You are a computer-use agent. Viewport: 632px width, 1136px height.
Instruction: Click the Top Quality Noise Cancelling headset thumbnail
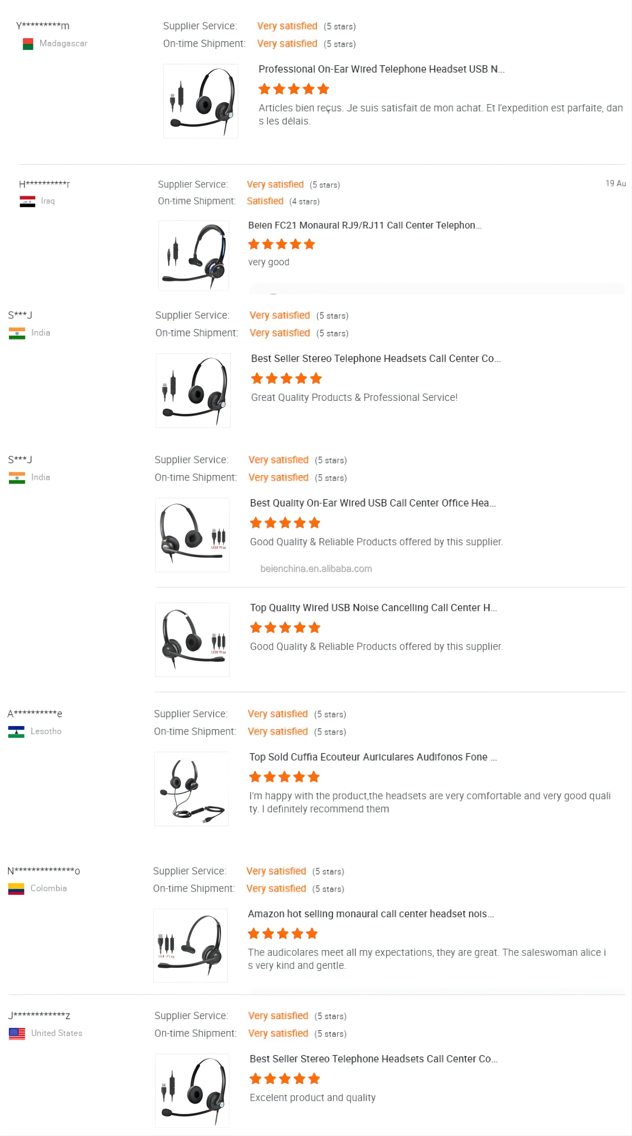pos(192,640)
